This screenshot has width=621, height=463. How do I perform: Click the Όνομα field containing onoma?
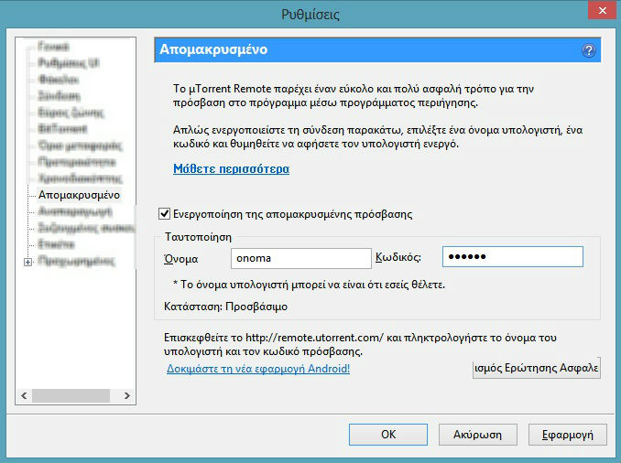point(301,258)
